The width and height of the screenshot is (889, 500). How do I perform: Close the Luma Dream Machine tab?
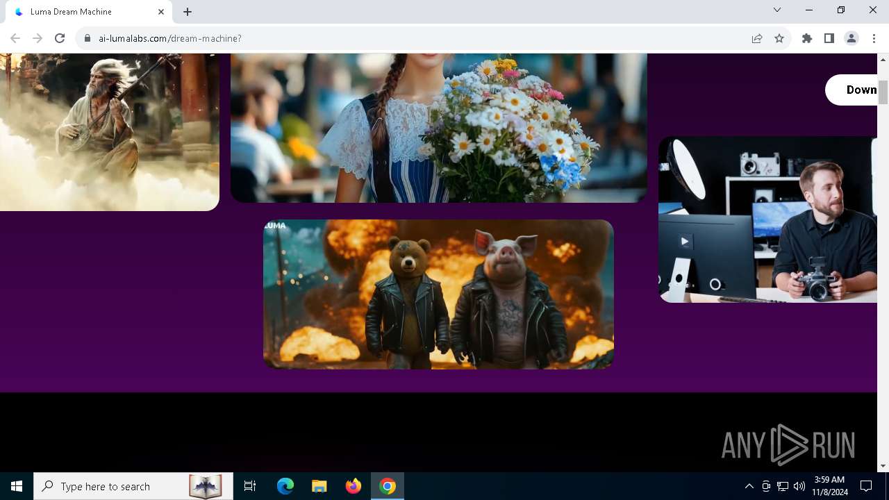pos(161,12)
